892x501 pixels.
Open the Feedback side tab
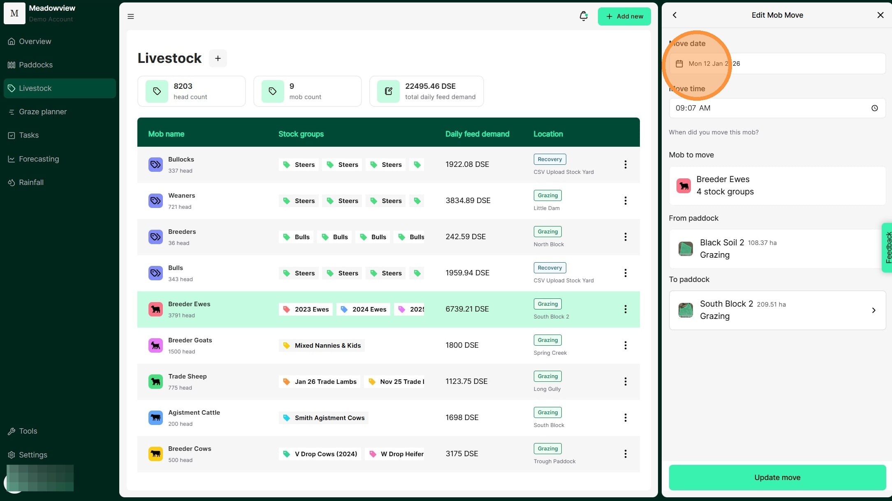click(887, 247)
